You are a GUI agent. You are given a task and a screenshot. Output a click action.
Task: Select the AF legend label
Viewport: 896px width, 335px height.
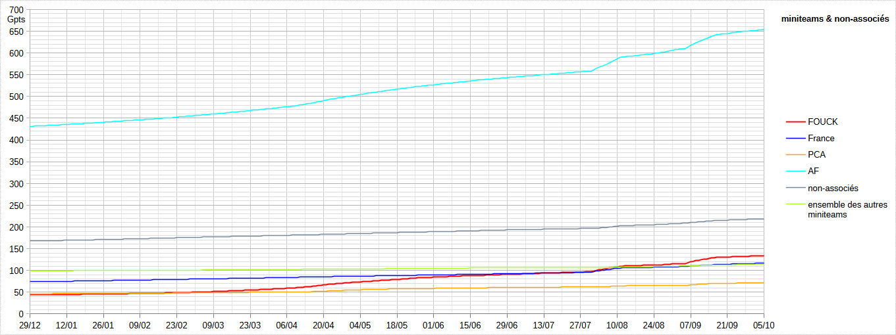(x=813, y=171)
